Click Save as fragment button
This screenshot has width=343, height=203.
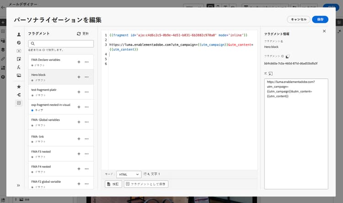[146, 184]
